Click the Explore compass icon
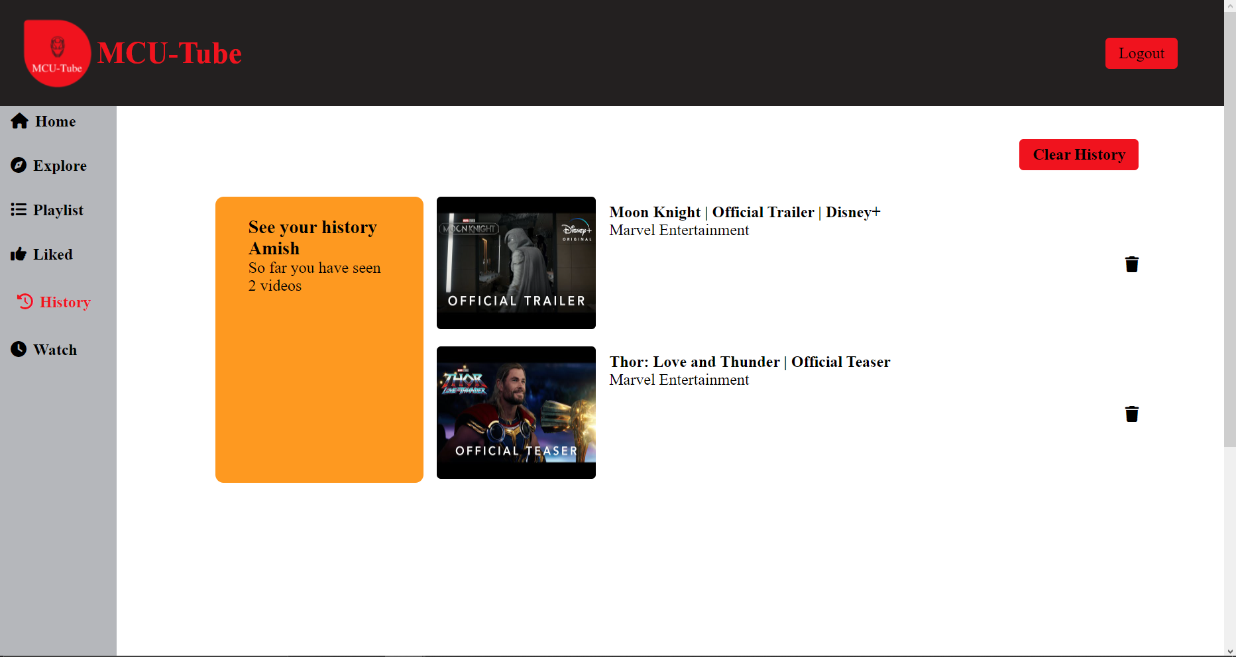The width and height of the screenshot is (1236, 657). [18, 166]
